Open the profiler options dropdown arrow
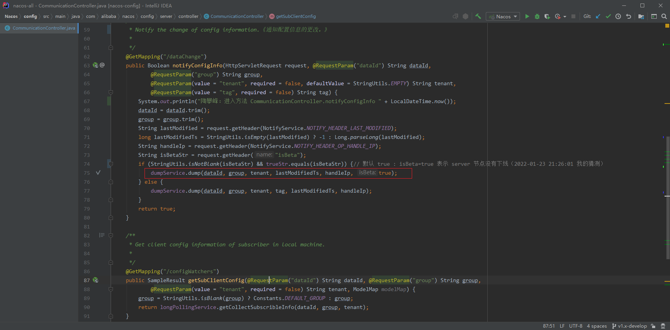Image resolution: width=670 pixels, height=330 pixels. [x=565, y=17]
